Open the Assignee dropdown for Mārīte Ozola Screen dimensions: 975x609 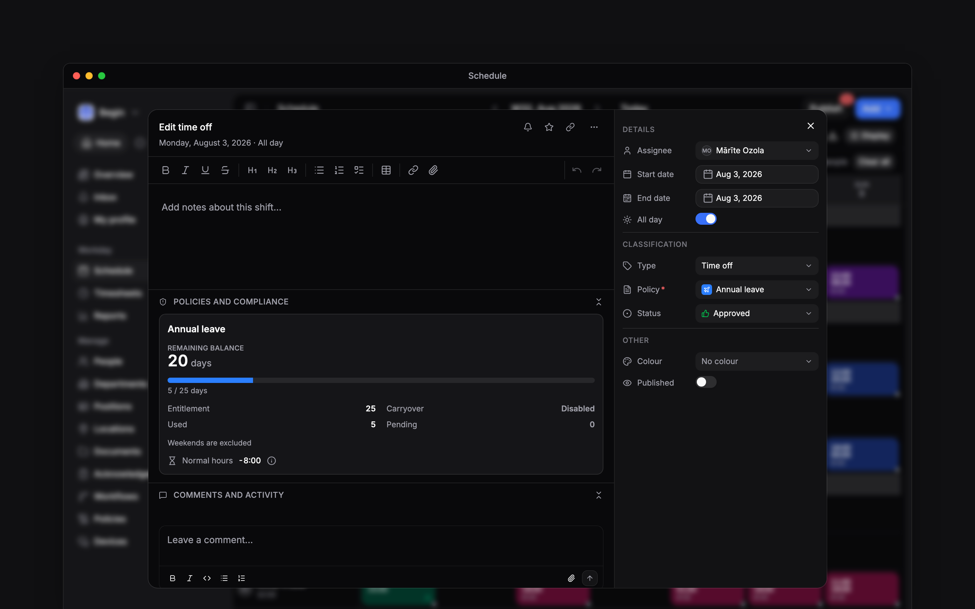[x=757, y=151]
